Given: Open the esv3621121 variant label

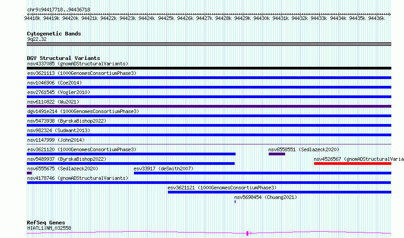Looking at the screenshot, I should pyautogui.click(x=222, y=188).
